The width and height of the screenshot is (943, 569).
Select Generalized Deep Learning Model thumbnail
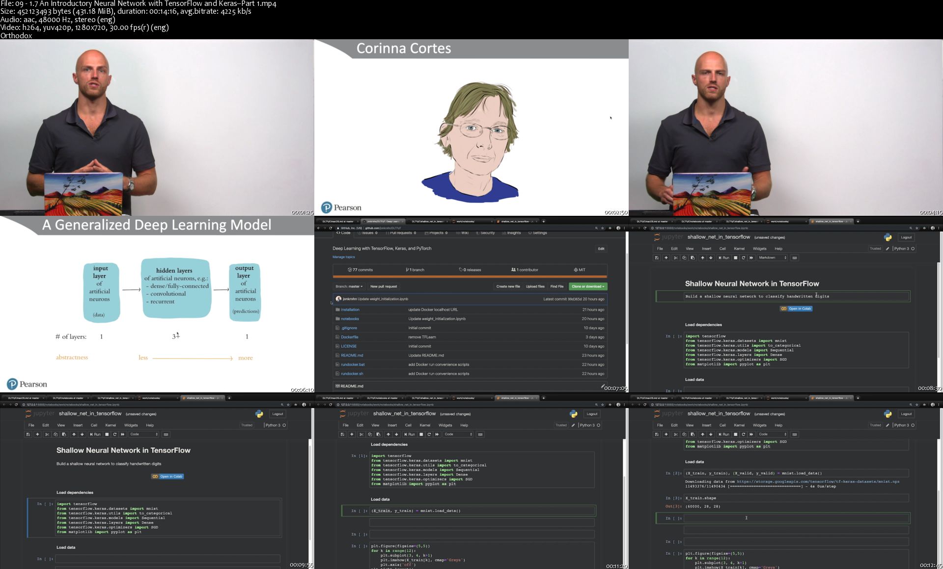157,304
